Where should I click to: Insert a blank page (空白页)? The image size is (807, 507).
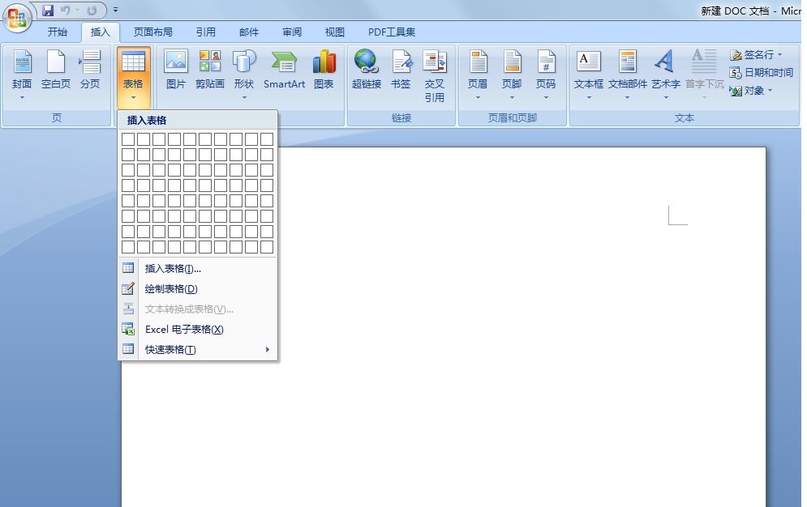(x=56, y=69)
